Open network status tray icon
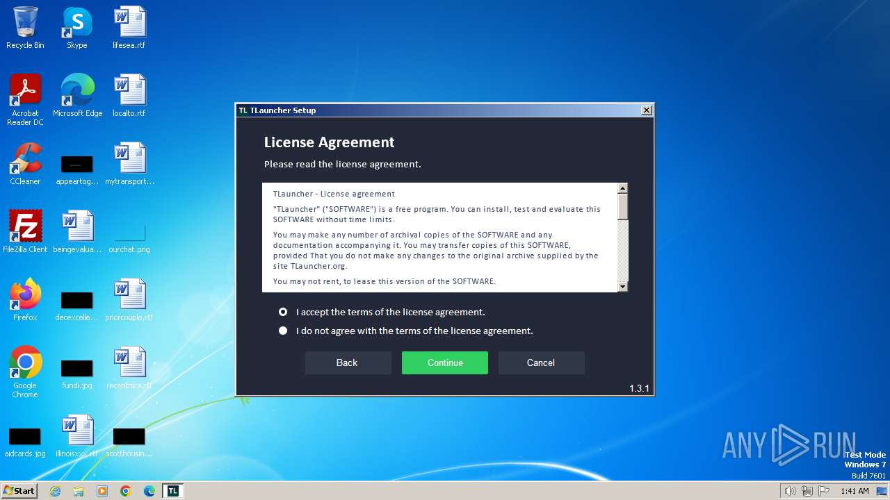This screenshot has width=890, height=500. tap(807, 491)
